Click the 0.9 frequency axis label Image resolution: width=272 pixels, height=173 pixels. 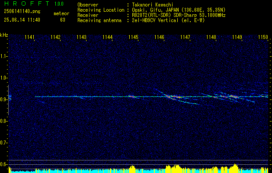pyautogui.click(x=3, y=99)
